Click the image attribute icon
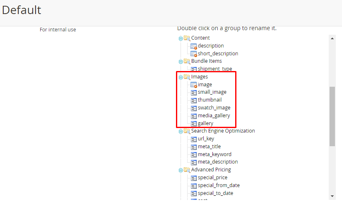The width and height of the screenshot is (342, 216). coord(194,85)
